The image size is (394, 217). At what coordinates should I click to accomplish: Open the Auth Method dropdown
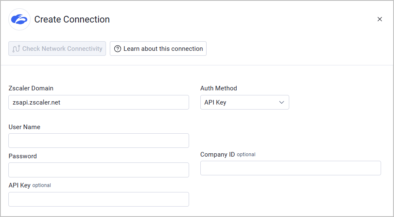point(245,102)
